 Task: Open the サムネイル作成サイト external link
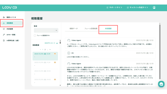137,7
